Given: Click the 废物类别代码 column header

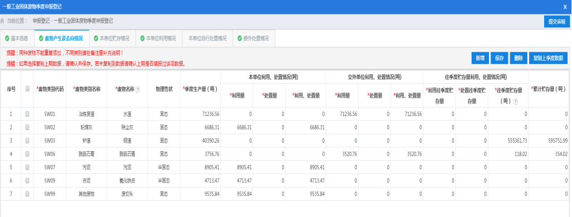Looking at the screenshot, I should tap(50, 89).
